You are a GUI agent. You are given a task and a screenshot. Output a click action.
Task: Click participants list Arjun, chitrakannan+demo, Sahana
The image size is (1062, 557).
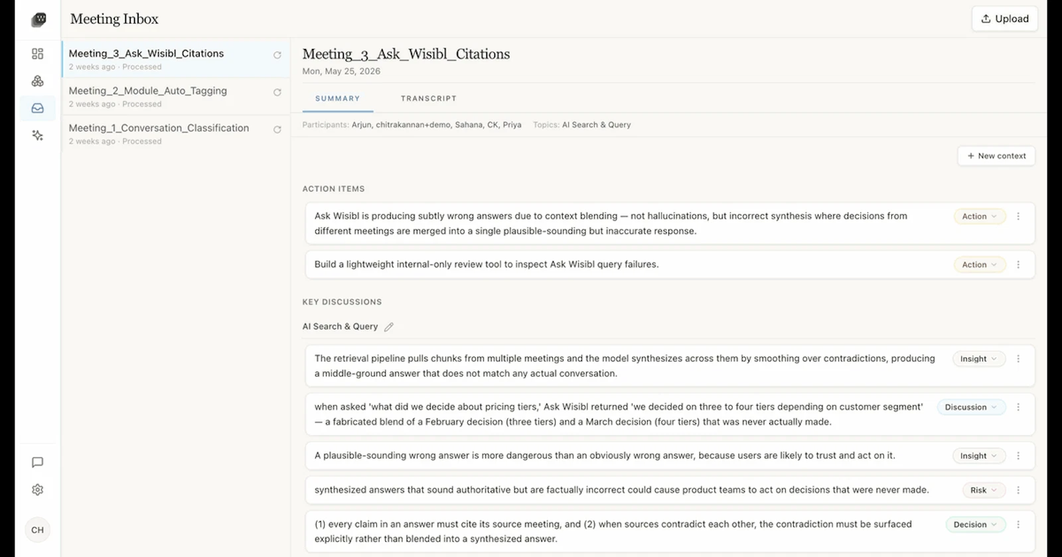(436, 125)
